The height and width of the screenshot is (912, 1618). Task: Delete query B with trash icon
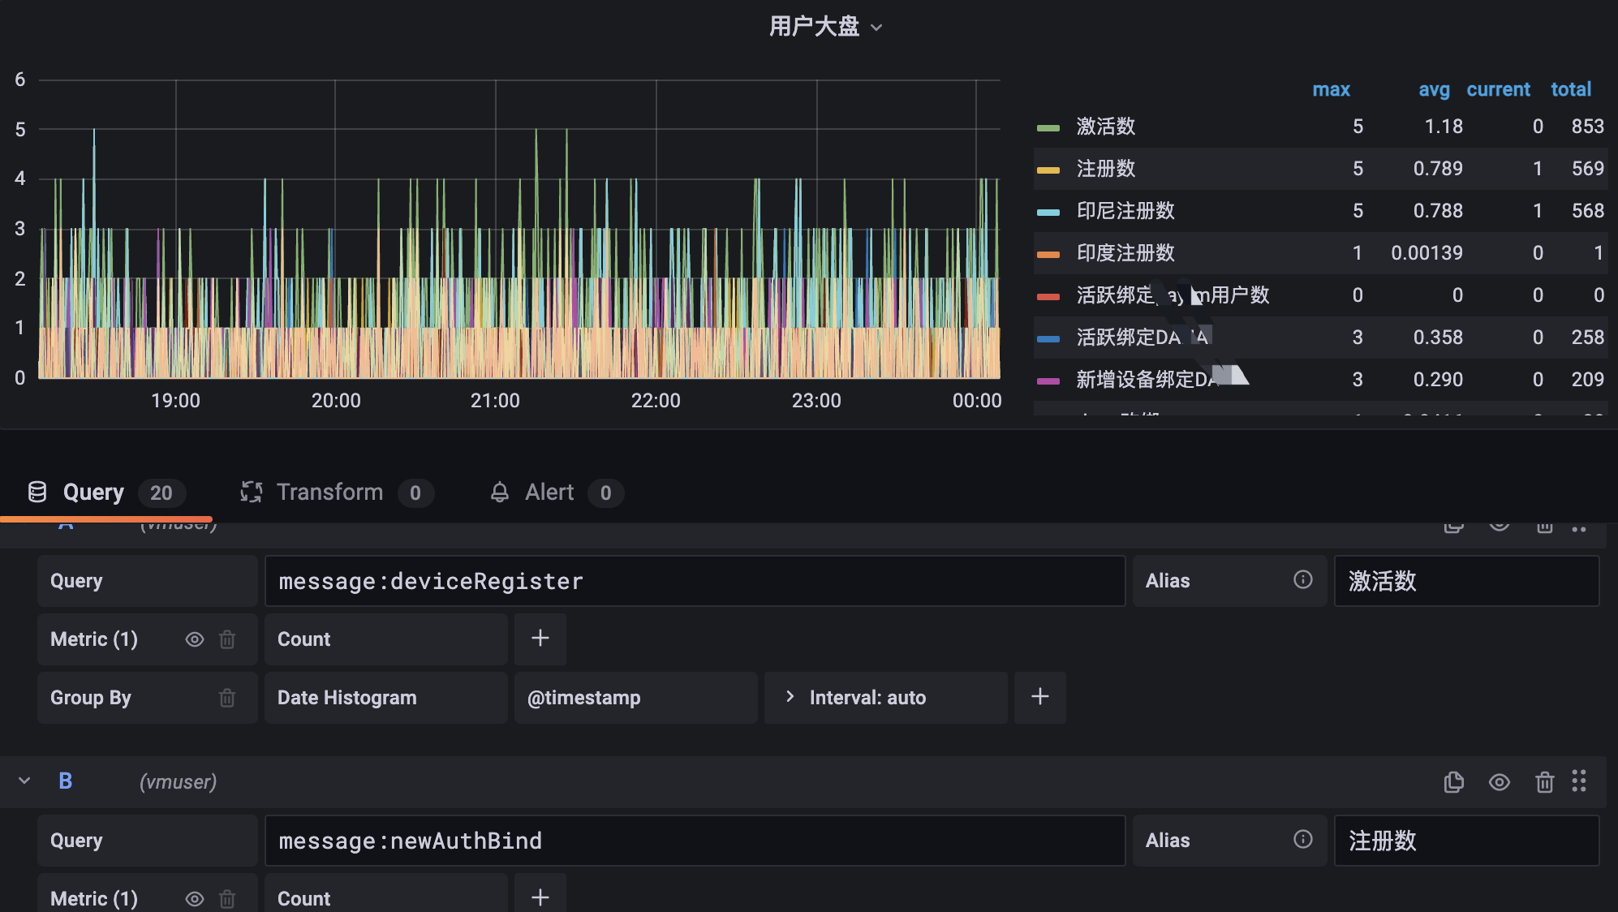click(x=1544, y=782)
